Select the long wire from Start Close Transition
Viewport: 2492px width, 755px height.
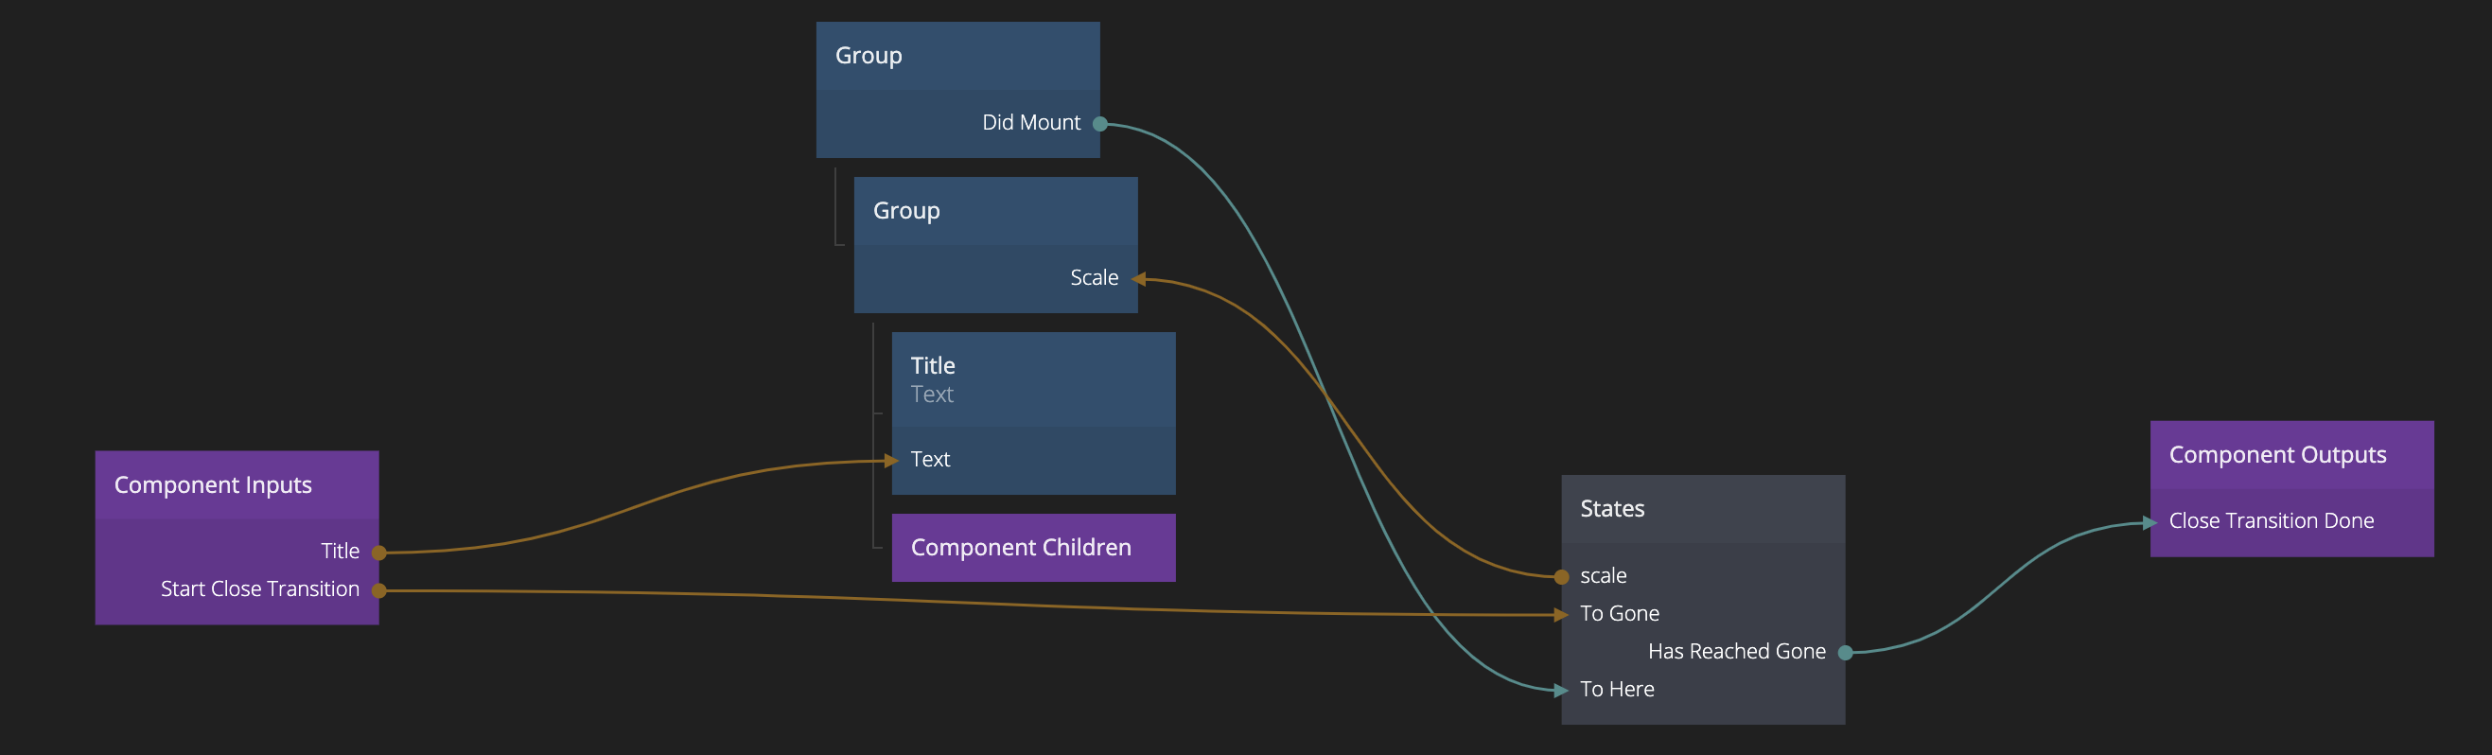tap(968, 603)
